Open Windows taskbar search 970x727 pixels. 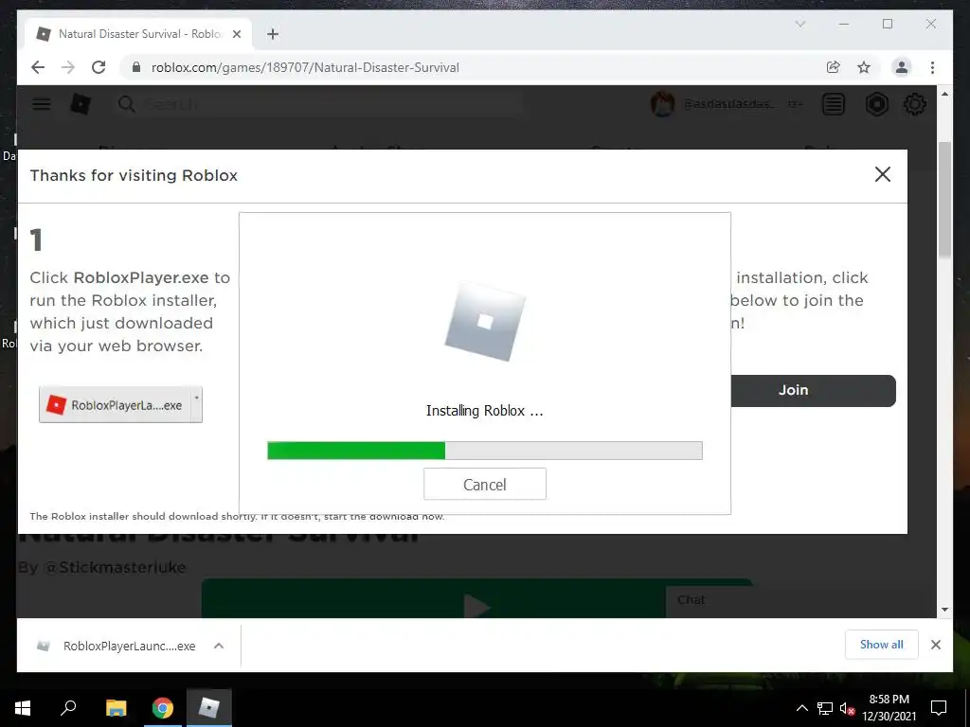[x=68, y=708]
